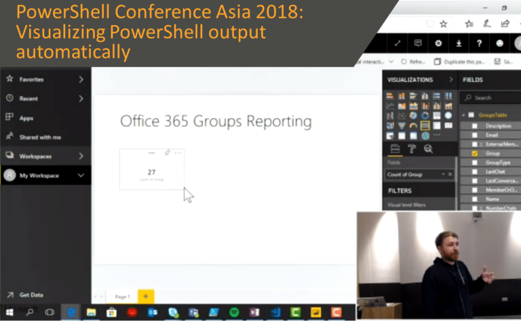
Task: Select the waterfall chart visualization
Action: pos(390,116)
